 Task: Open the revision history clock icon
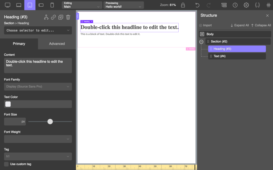click(235, 5)
